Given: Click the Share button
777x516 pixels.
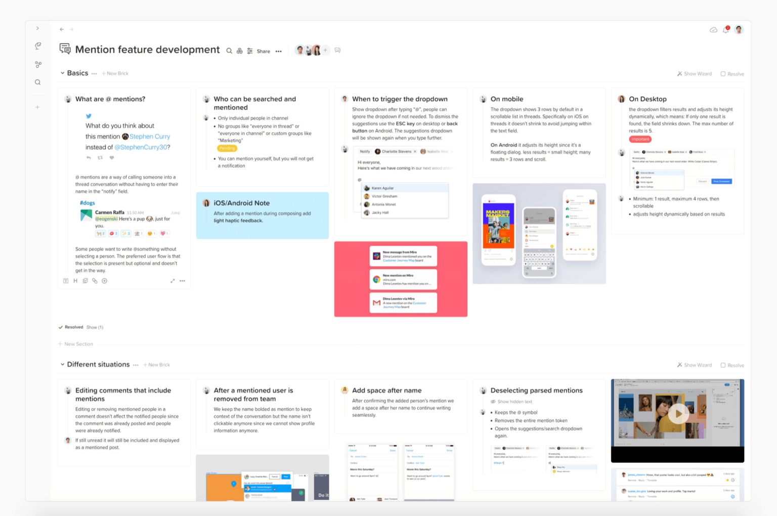Looking at the screenshot, I should click(x=263, y=51).
